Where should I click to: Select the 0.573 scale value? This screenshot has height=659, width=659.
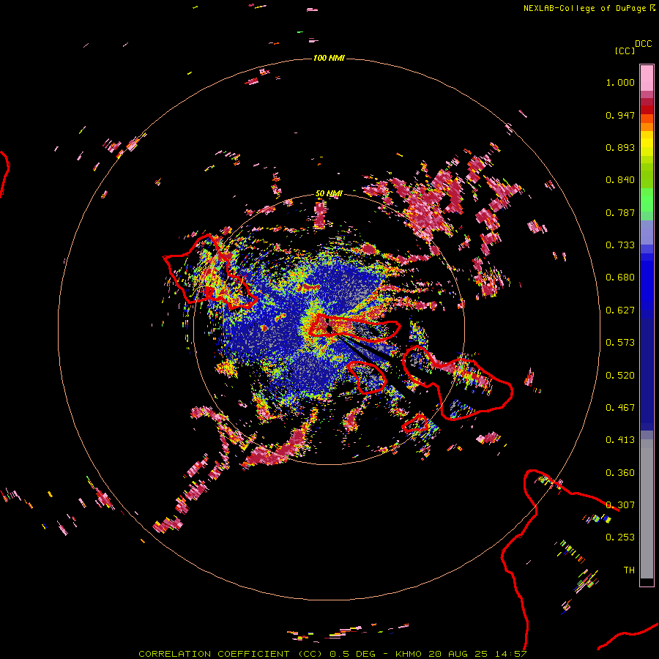pos(620,343)
